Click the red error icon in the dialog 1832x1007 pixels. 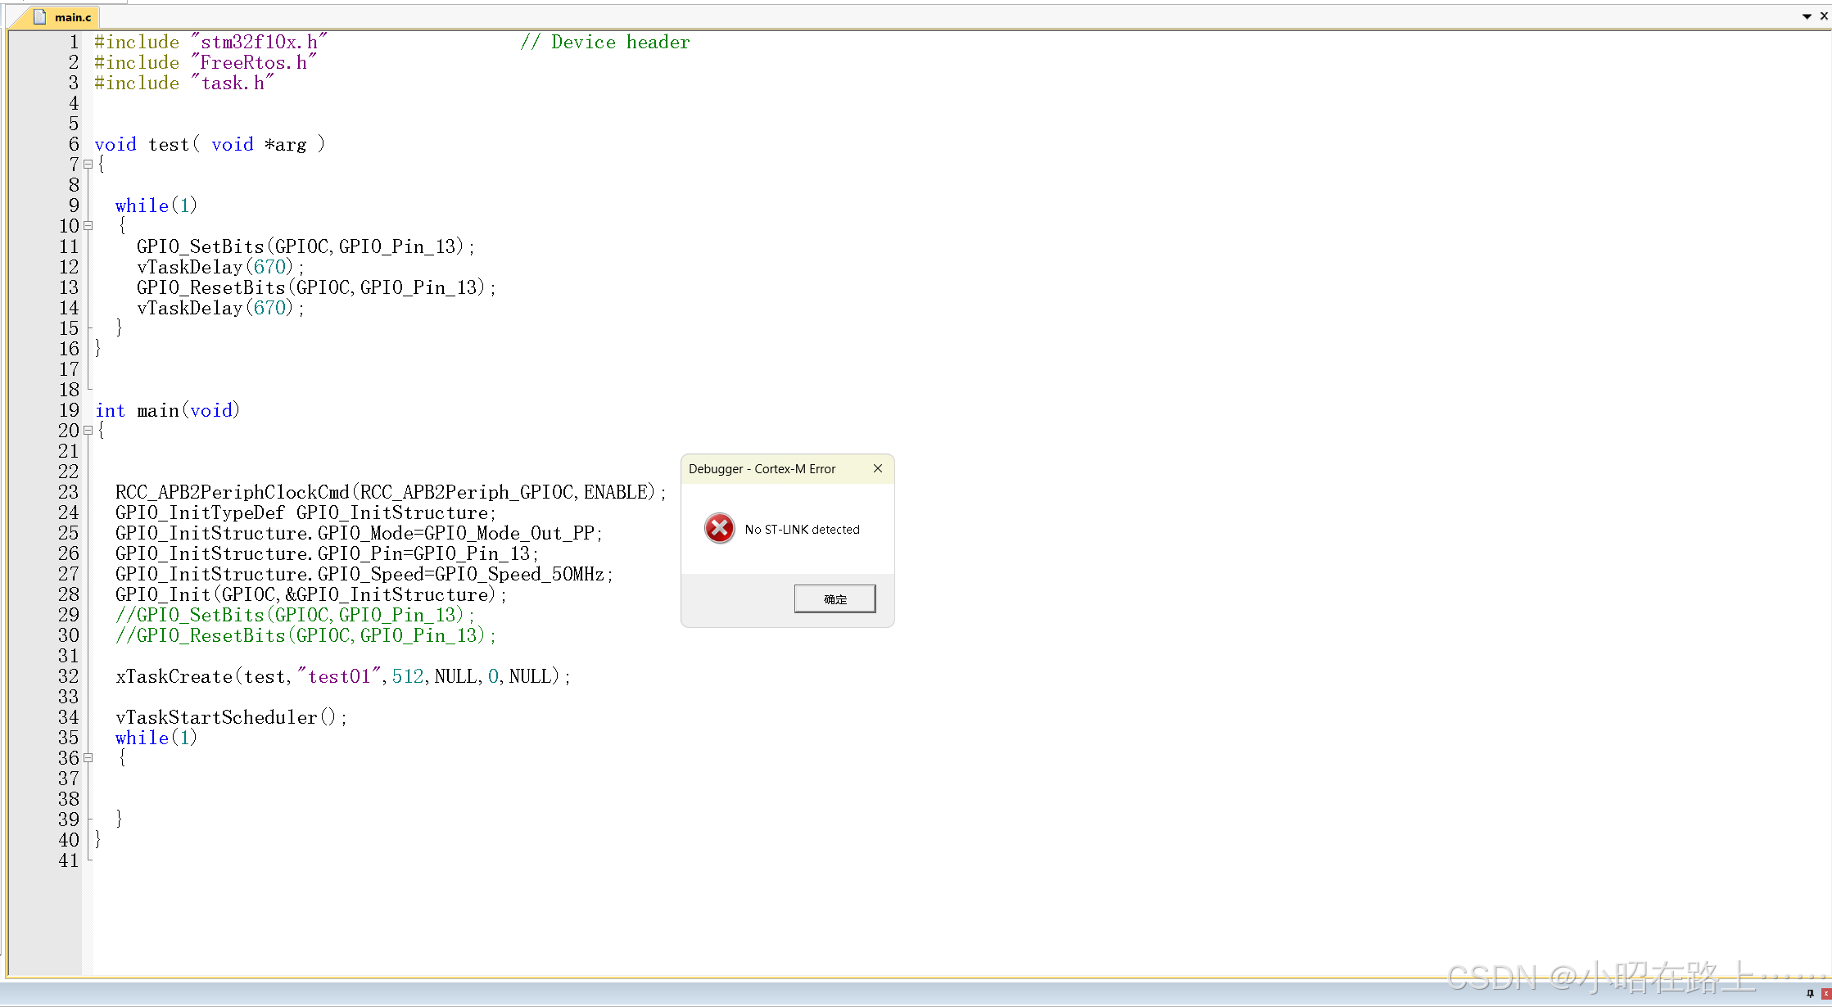[x=719, y=529]
